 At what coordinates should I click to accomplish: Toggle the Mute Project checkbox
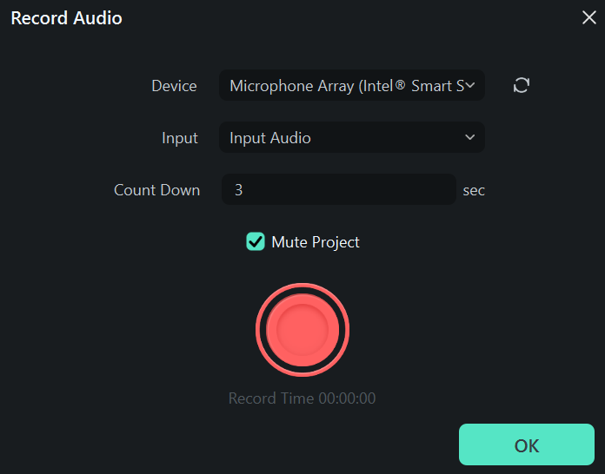pyautogui.click(x=256, y=242)
